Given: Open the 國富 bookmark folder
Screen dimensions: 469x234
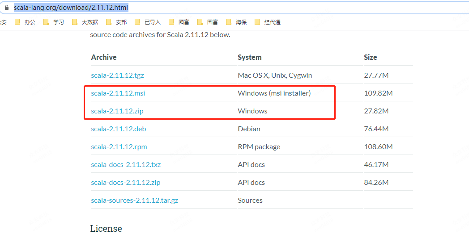Looking at the screenshot, I should click(179, 22).
